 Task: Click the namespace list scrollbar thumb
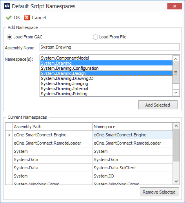pos(176,73)
